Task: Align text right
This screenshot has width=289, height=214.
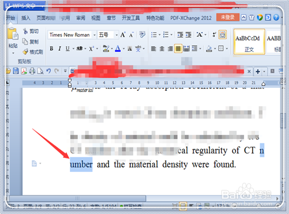Action: coord(170,49)
